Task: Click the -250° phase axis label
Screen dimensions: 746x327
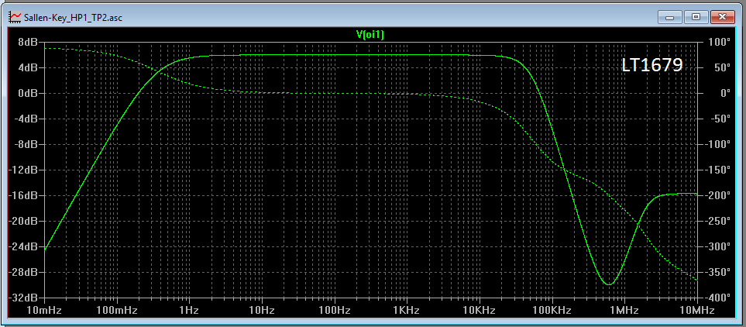Action: (719, 221)
